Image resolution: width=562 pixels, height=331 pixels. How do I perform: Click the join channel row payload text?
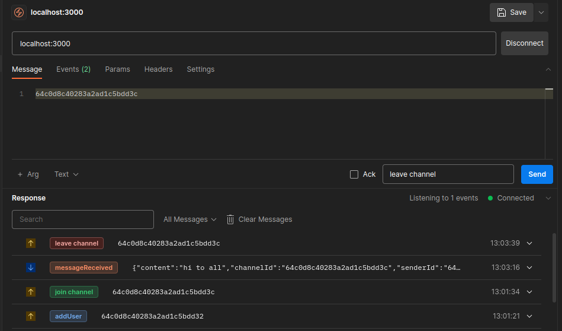tap(163, 292)
